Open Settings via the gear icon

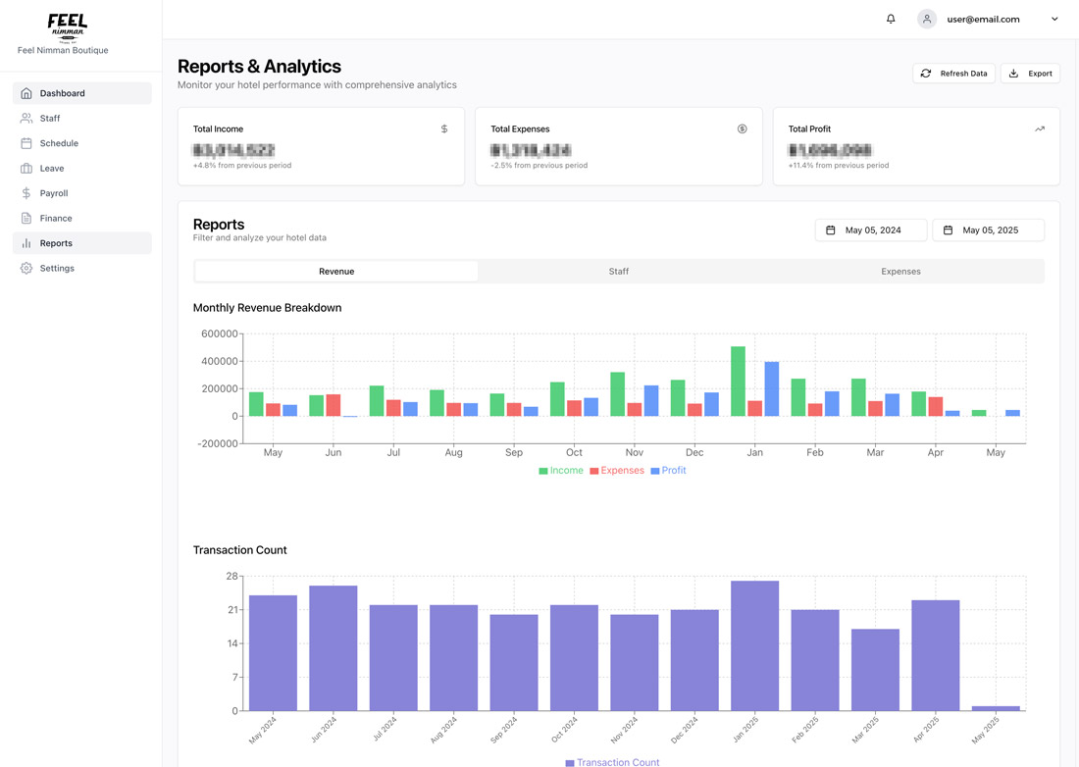click(x=26, y=267)
